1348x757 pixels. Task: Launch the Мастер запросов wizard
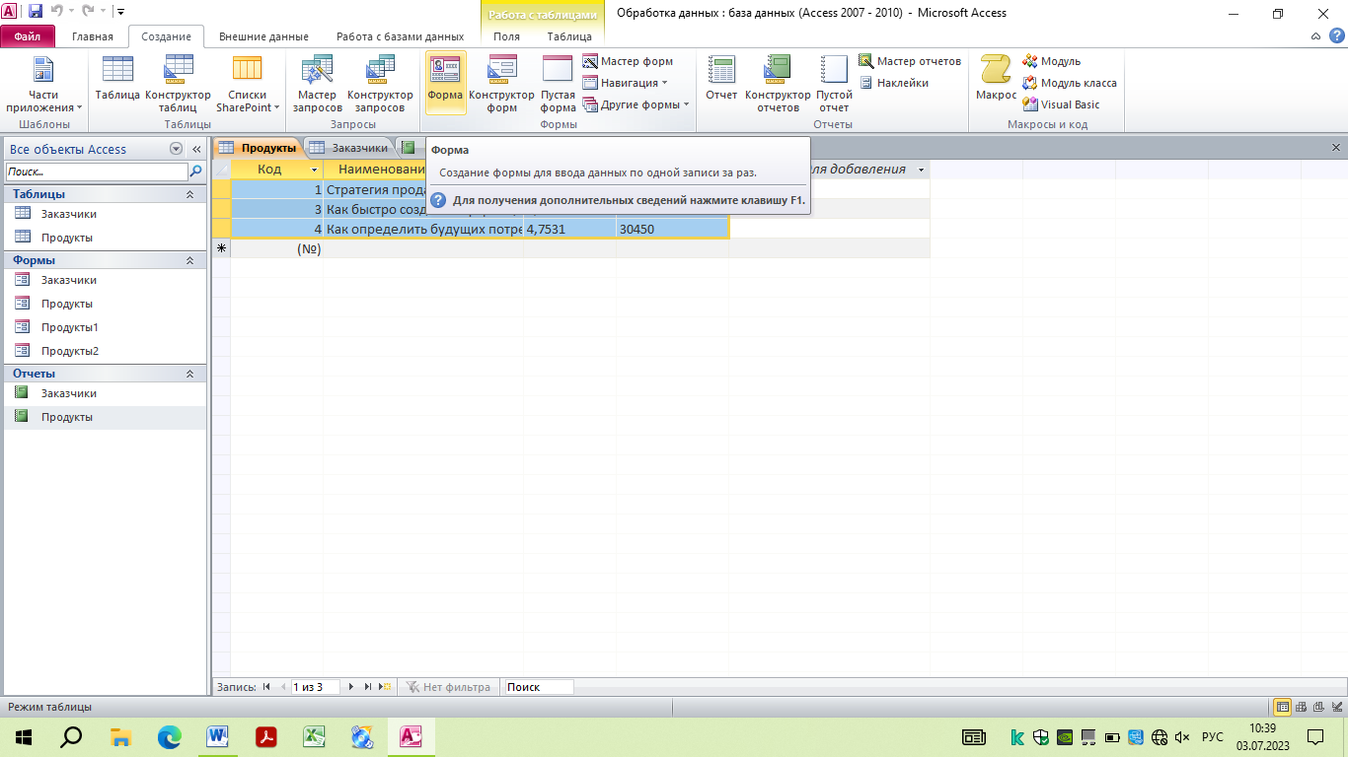318,84
